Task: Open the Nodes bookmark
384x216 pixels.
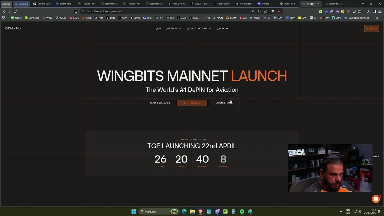Action: point(16,18)
